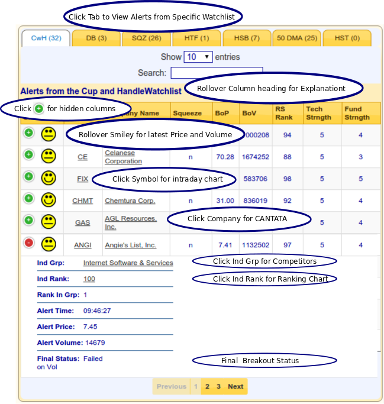Sort by the Tech Strngth column header

322,113
